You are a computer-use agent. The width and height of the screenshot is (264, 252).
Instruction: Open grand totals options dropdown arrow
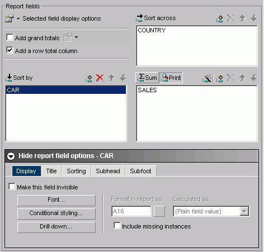(76, 37)
